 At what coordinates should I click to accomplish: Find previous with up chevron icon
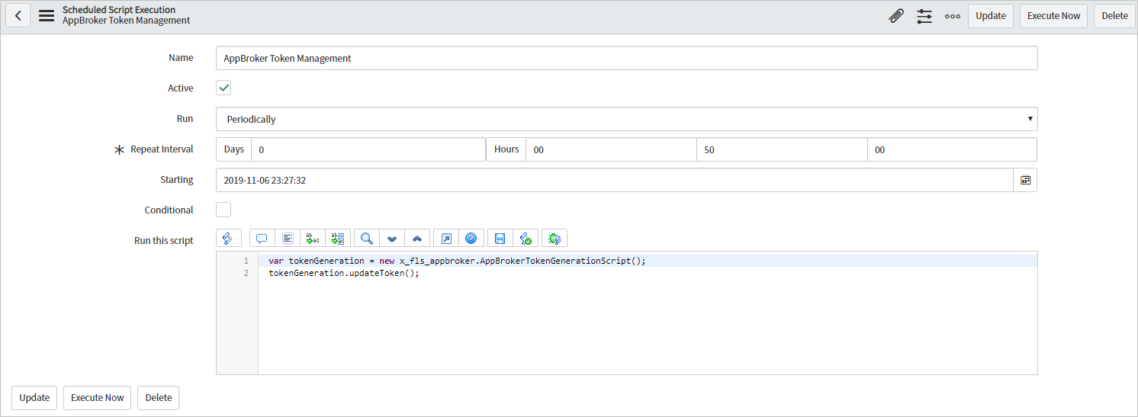tap(417, 238)
